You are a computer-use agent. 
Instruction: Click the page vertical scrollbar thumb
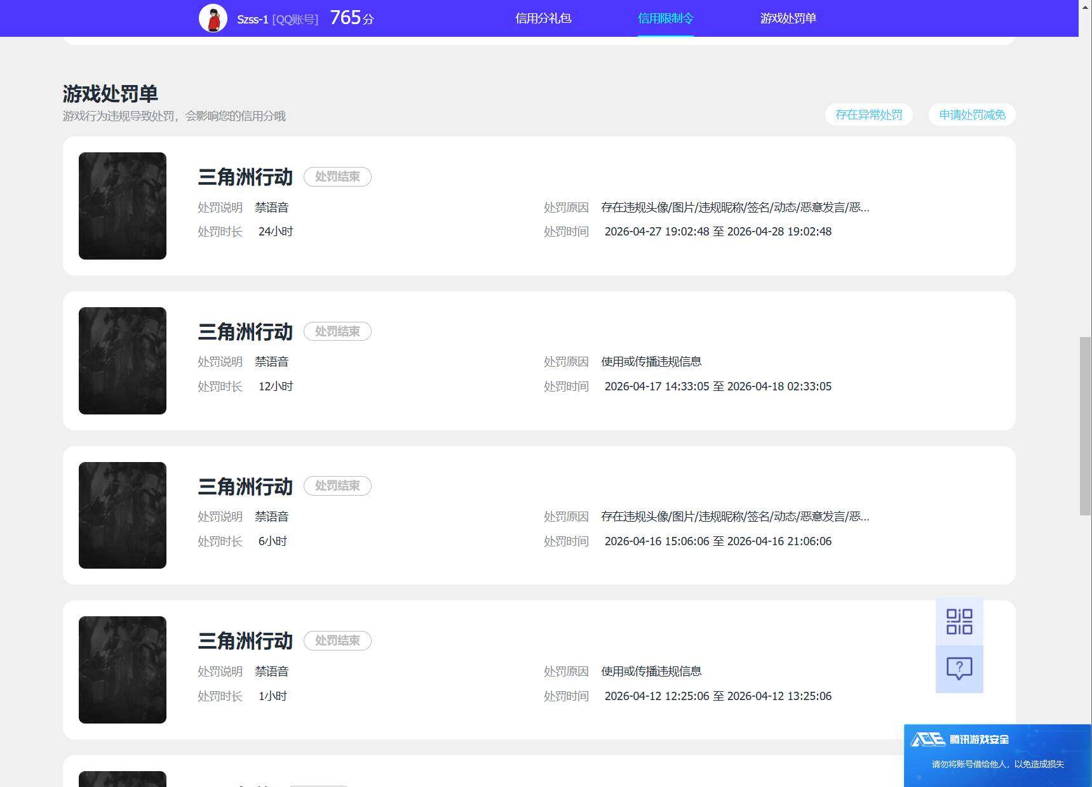(x=1086, y=427)
